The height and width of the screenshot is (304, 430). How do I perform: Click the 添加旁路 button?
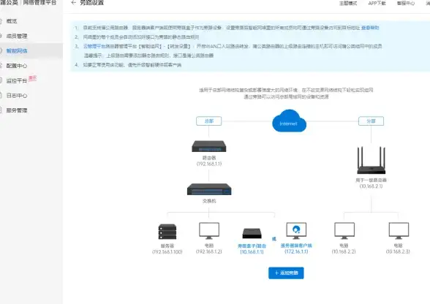click(x=286, y=273)
